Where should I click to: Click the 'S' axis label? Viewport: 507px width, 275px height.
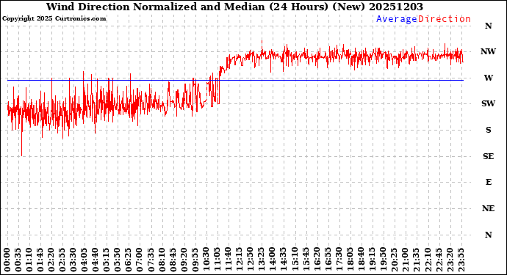point(488,130)
